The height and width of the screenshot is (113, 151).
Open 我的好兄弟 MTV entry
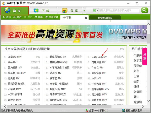(59, 100)
